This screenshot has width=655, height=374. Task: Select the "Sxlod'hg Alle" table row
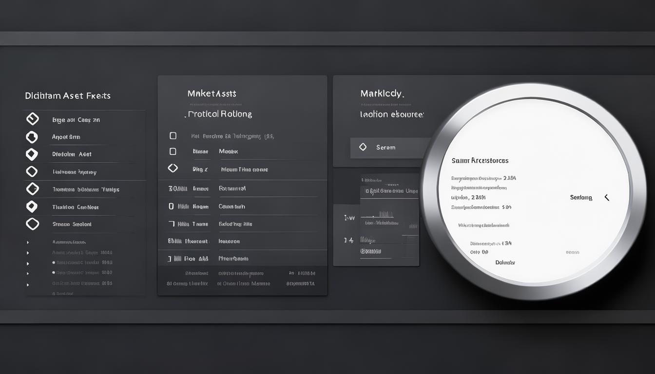coord(235,224)
